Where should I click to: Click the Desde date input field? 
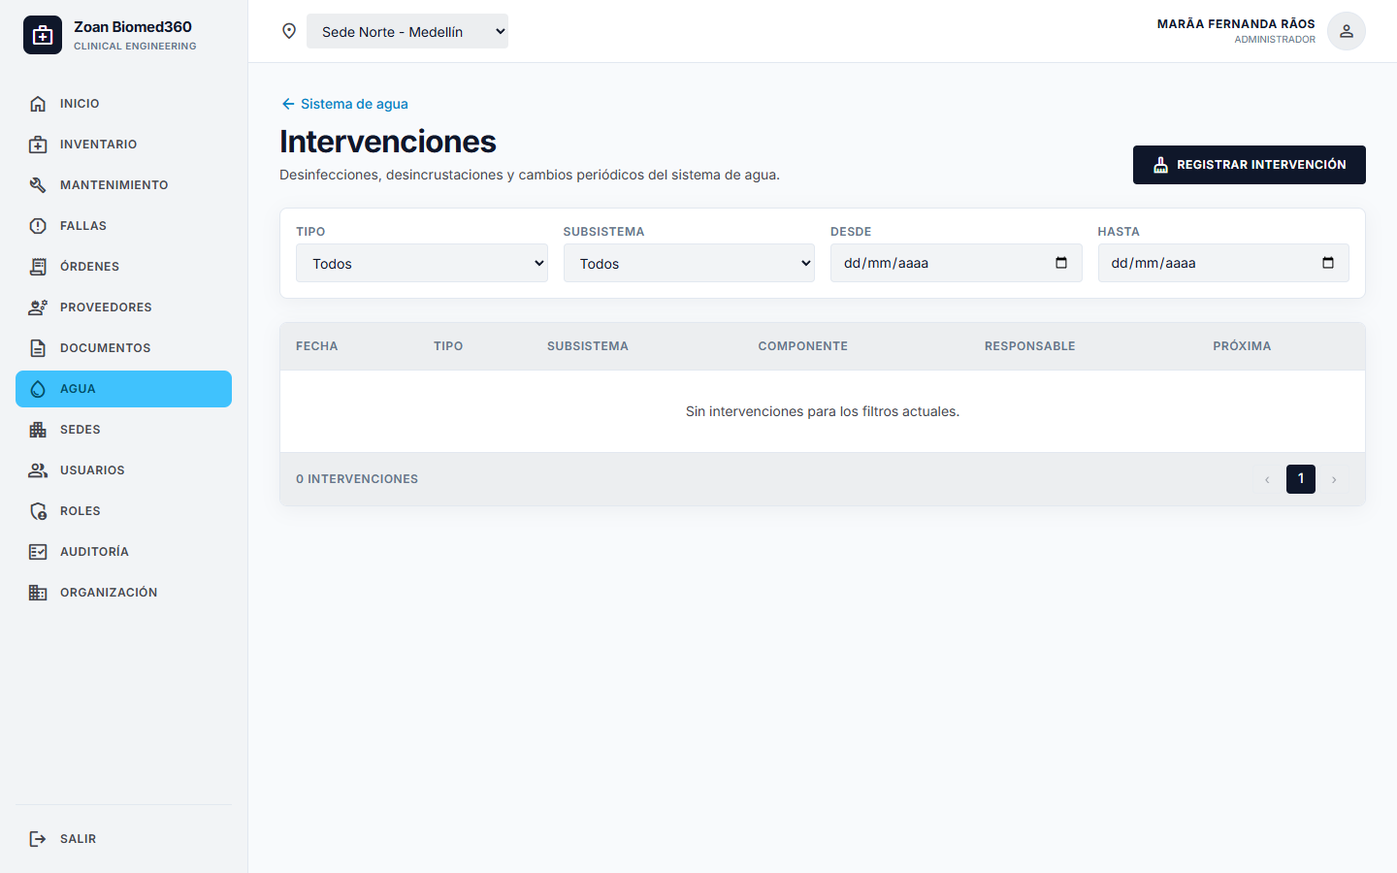tap(956, 263)
